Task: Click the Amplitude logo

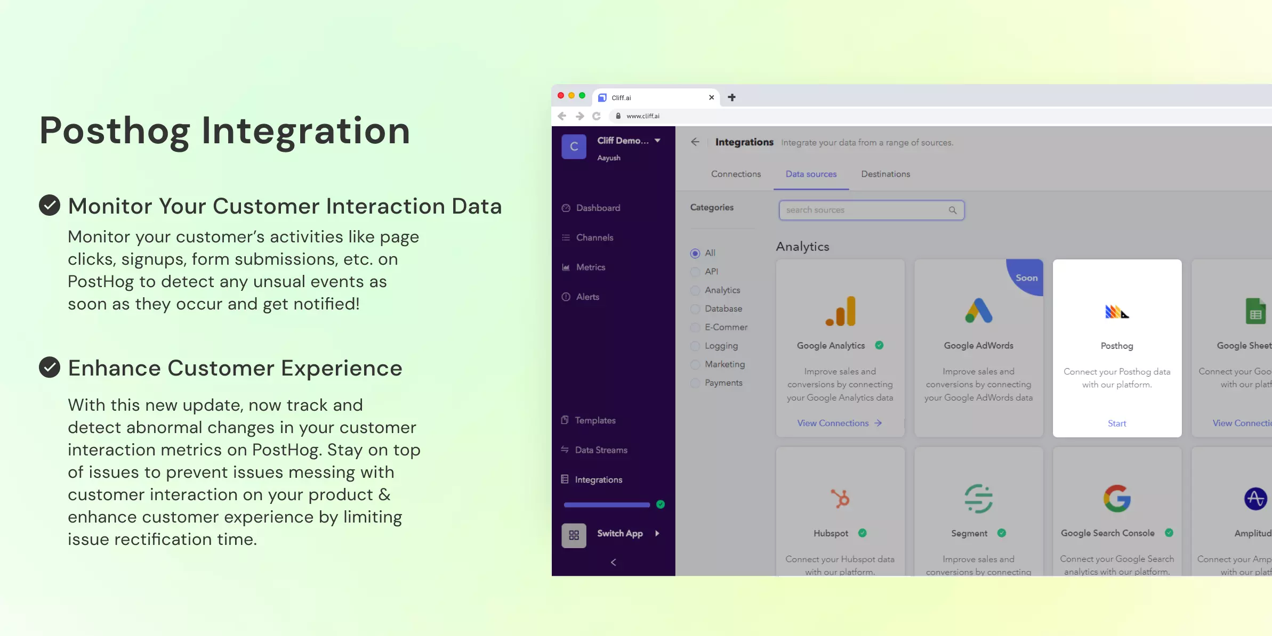Action: click(x=1255, y=499)
